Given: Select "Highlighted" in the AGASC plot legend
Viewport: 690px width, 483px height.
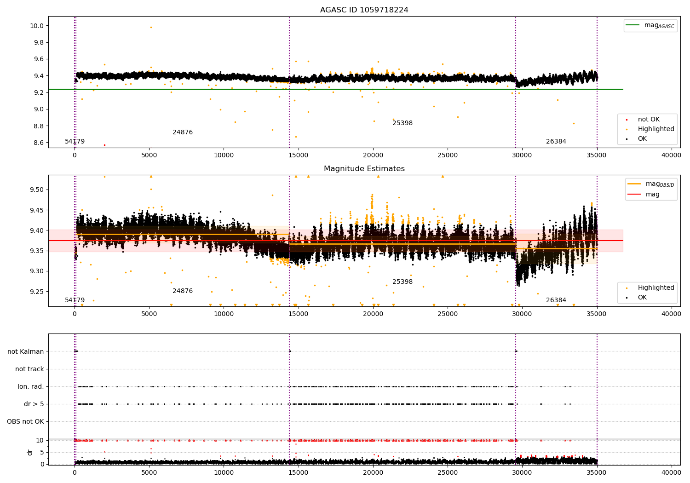Looking at the screenshot, I should (x=656, y=129).
